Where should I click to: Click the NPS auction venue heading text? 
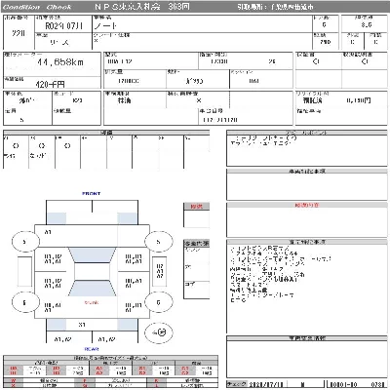tap(141, 7)
